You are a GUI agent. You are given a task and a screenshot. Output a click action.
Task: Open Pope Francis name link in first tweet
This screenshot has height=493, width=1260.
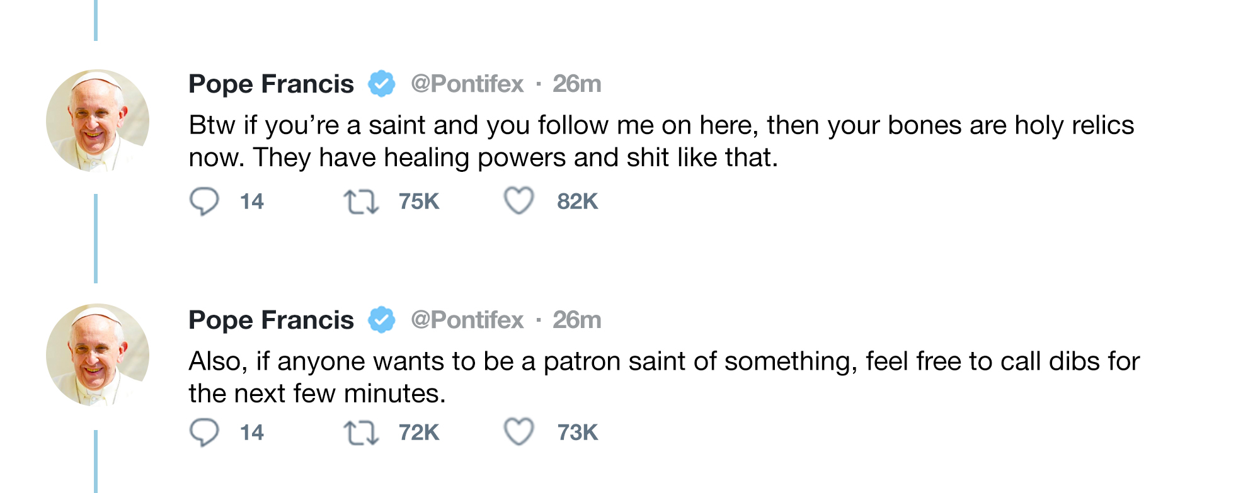tap(271, 84)
